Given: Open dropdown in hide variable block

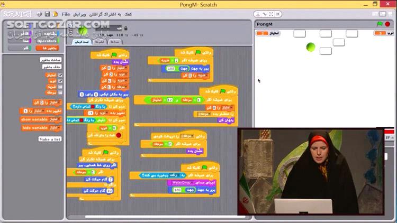Looking at the screenshot, I should 55,128.
